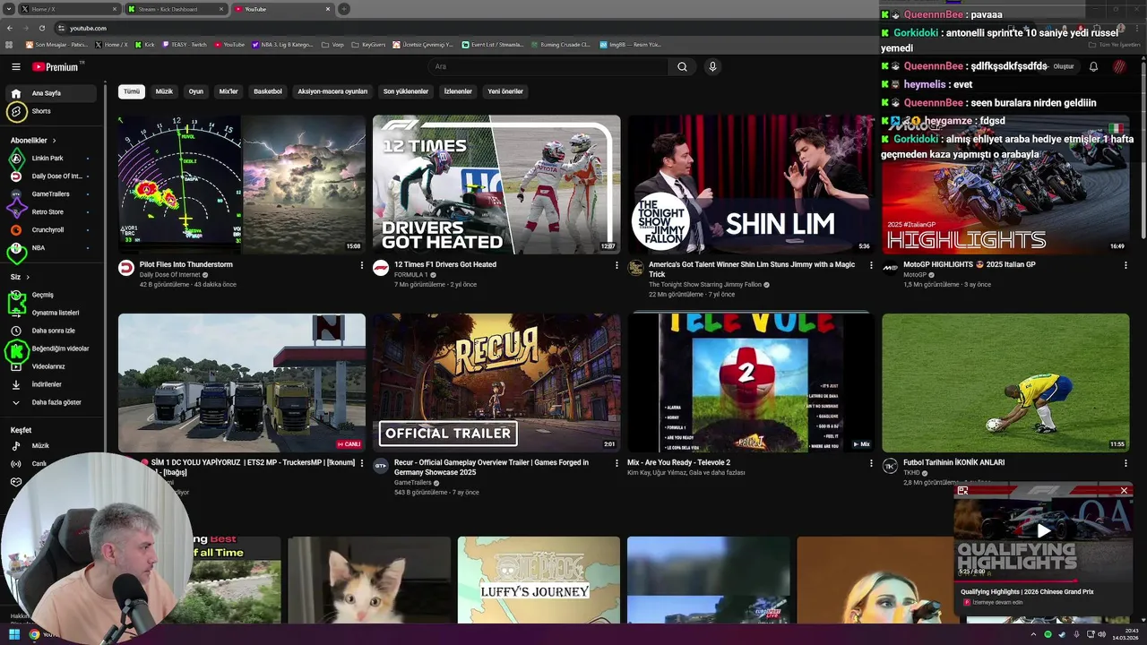Screen dimensions: 1147x645
Task: Open Linkin Park subscription channel
Action: pyautogui.click(x=49, y=158)
